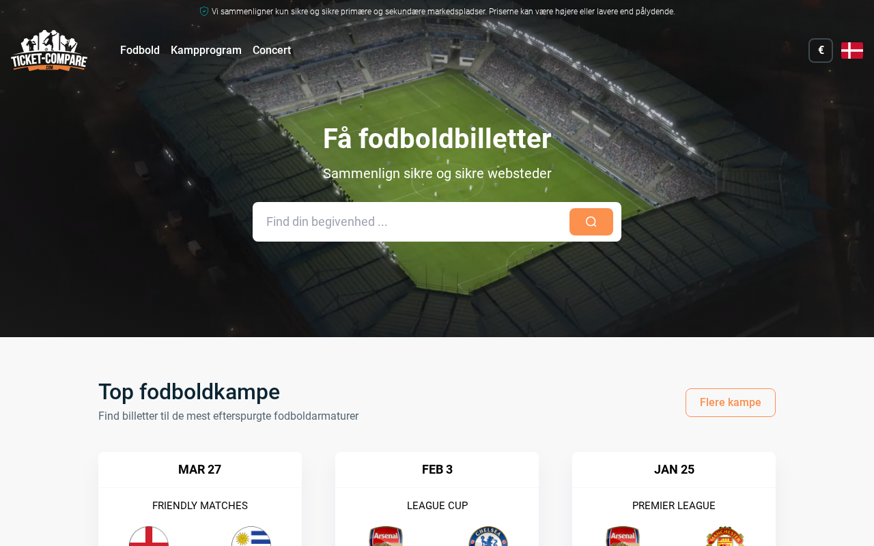Click the Flere kampe button
This screenshot has height=546, width=874.
[x=731, y=403]
